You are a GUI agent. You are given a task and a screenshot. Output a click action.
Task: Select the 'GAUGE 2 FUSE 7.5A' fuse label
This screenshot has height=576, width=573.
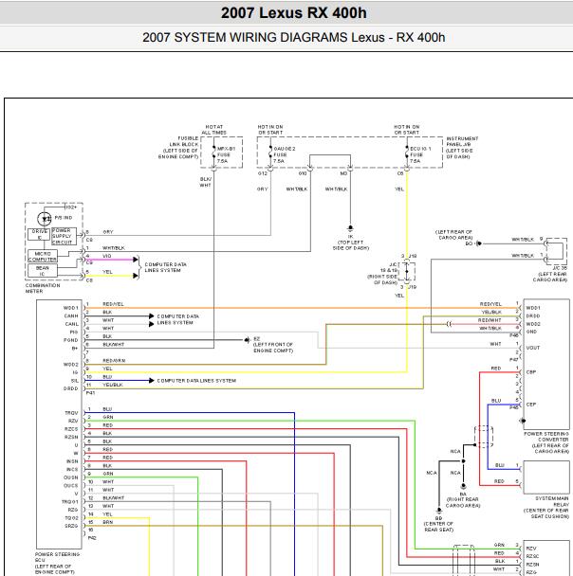284,154
